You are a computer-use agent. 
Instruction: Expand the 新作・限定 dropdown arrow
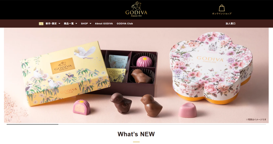(59, 24)
